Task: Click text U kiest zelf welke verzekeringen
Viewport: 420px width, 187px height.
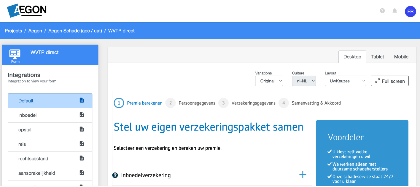Action: 351,154
